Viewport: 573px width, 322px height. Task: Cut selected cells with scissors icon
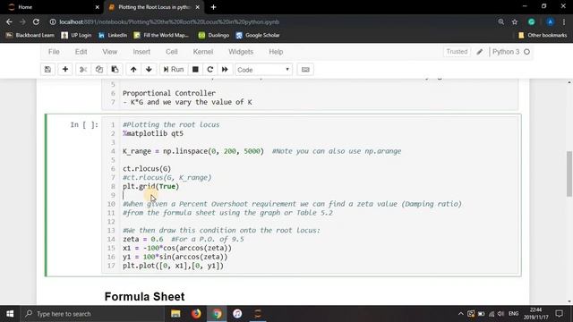tap(83, 70)
